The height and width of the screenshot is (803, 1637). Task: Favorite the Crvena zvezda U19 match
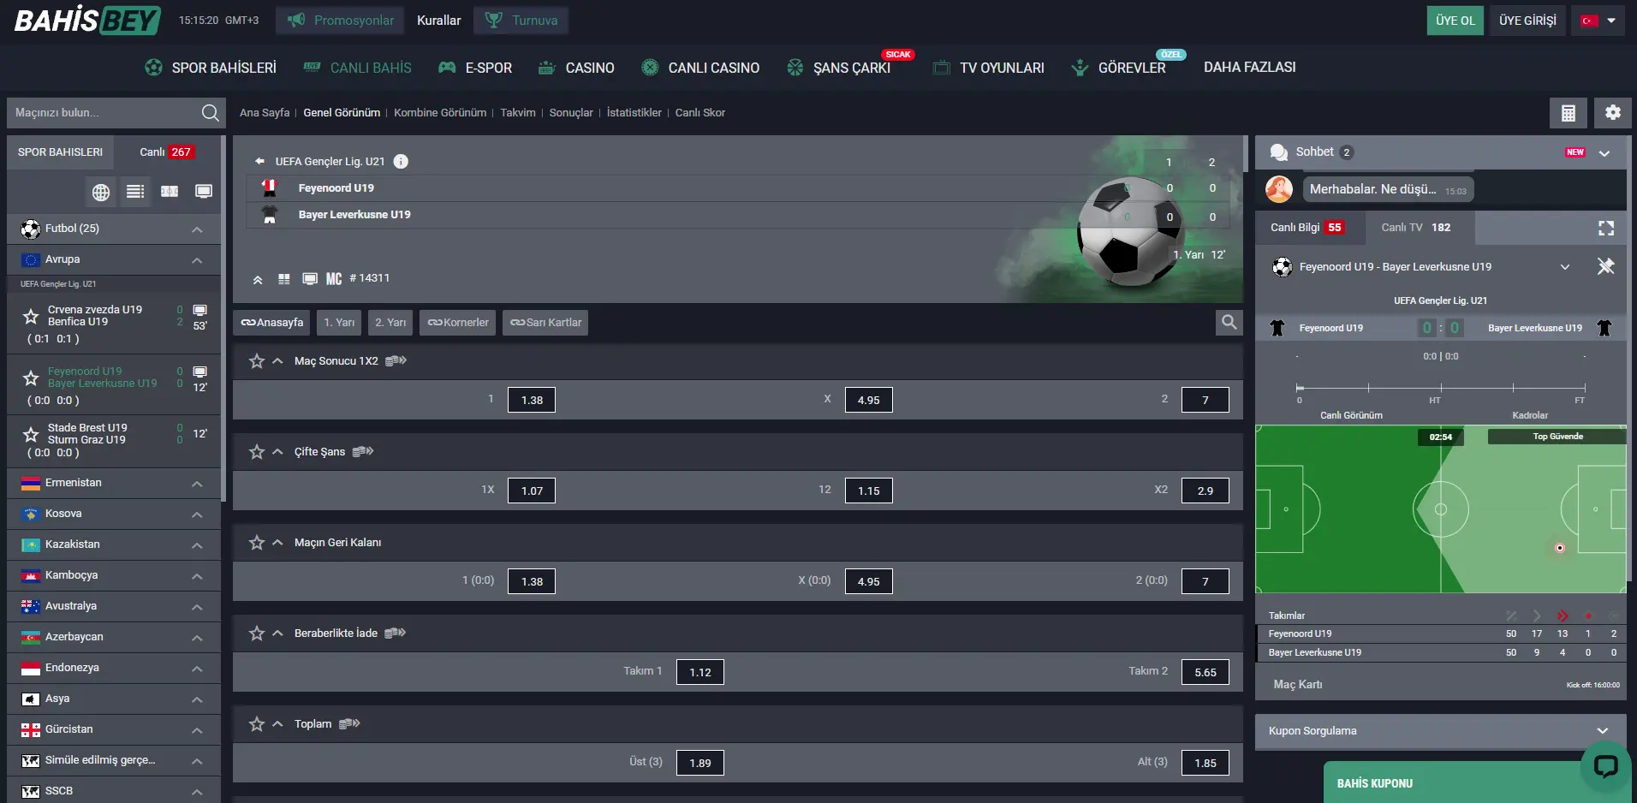[31, 317]
